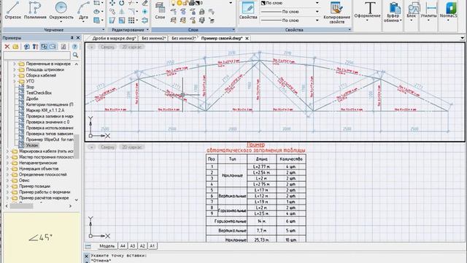The width and height of the screenshot is (467, 263).
Task: Select the A4 layout tab
Action: coord(123,246)
